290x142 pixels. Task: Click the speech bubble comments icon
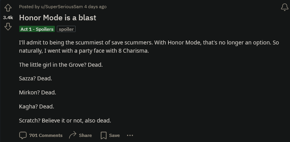click(23, 135)
